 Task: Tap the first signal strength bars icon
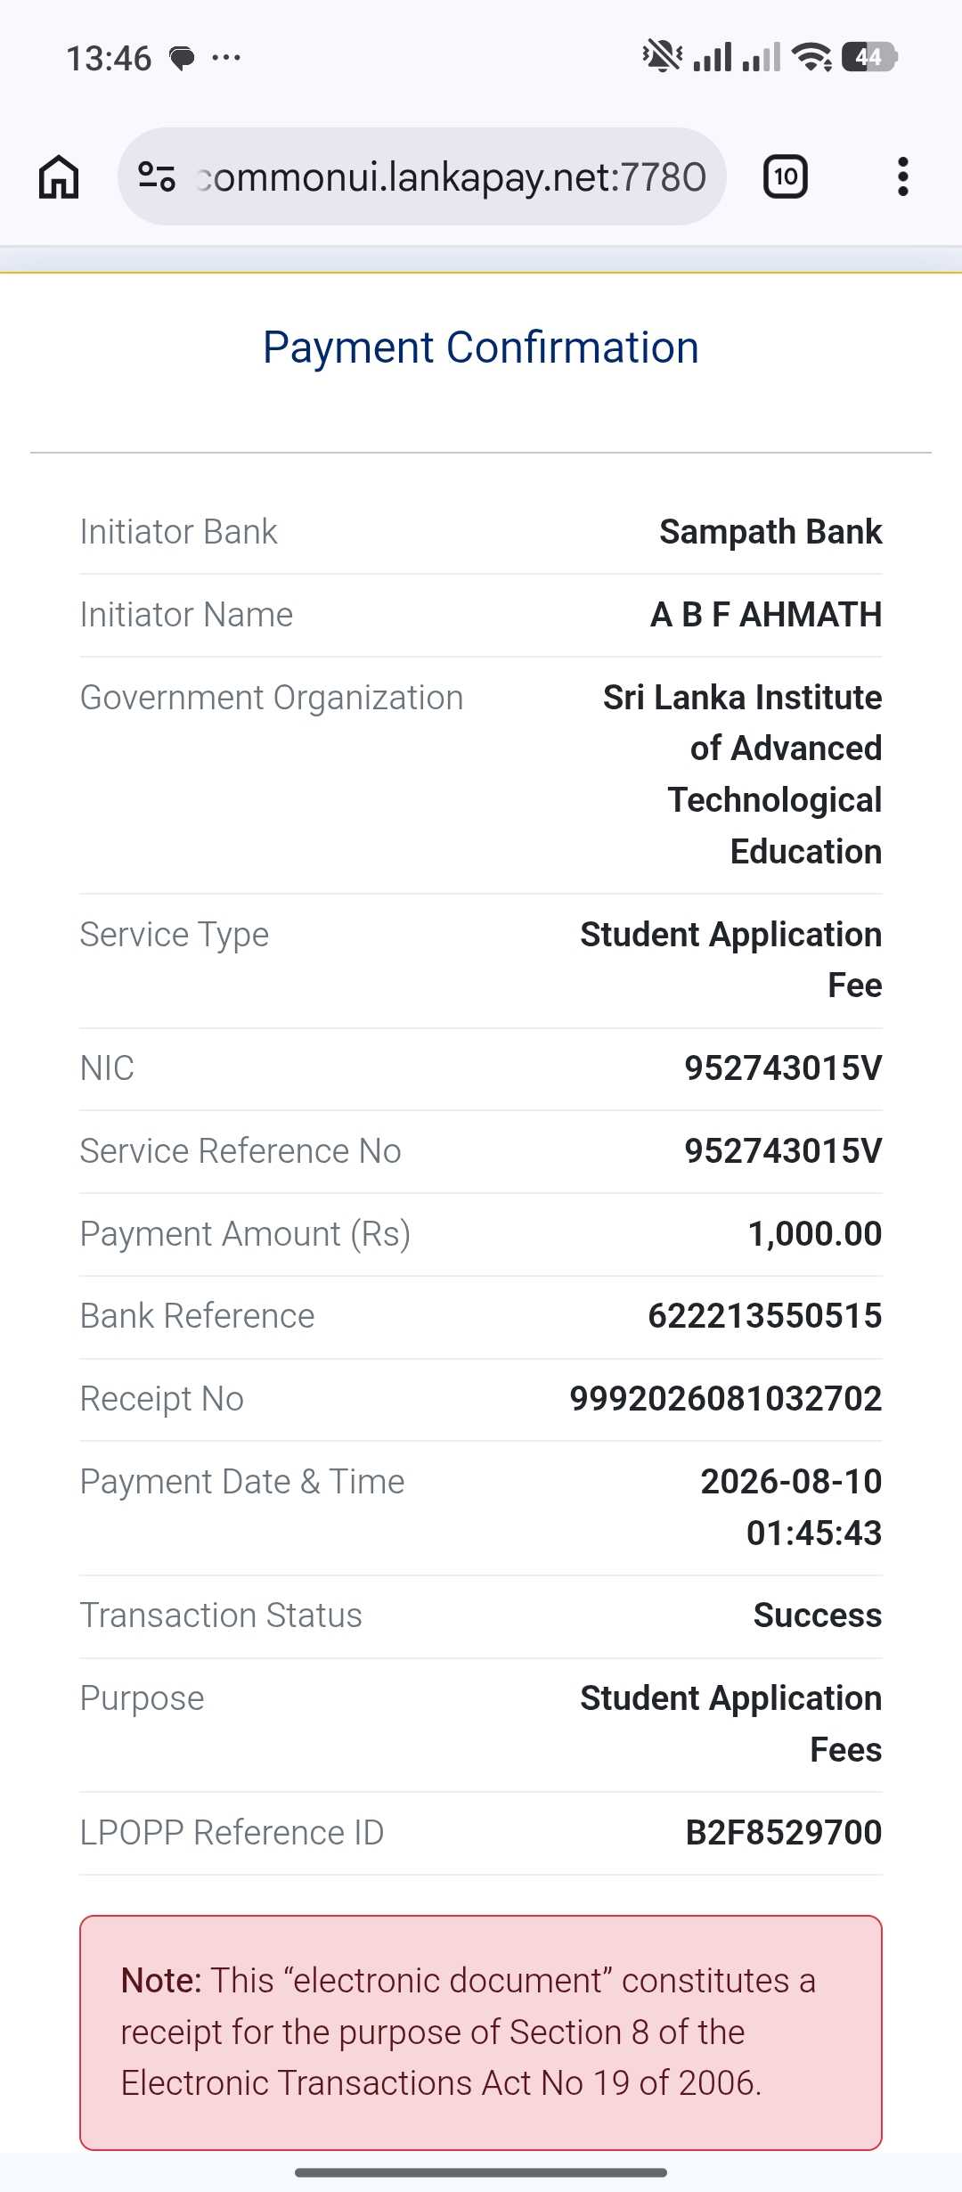pyautogui.click(x=713, y=57)
